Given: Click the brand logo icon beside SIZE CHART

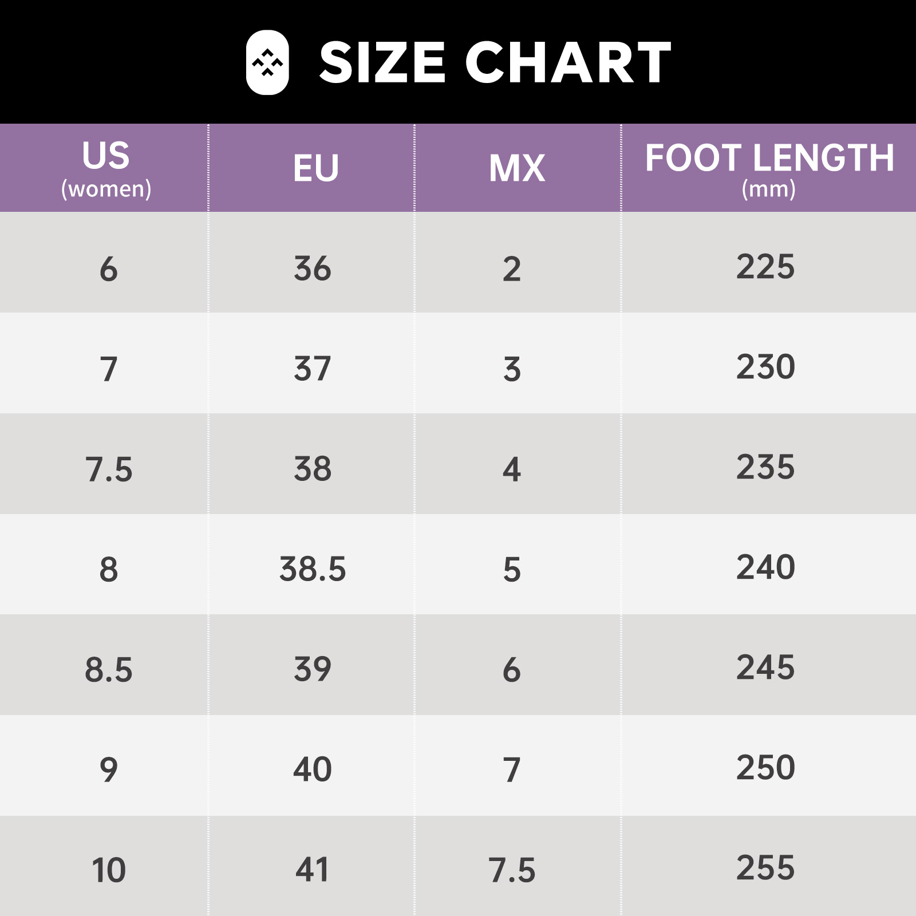Looking at the screenshot, I should click(267, 62).
